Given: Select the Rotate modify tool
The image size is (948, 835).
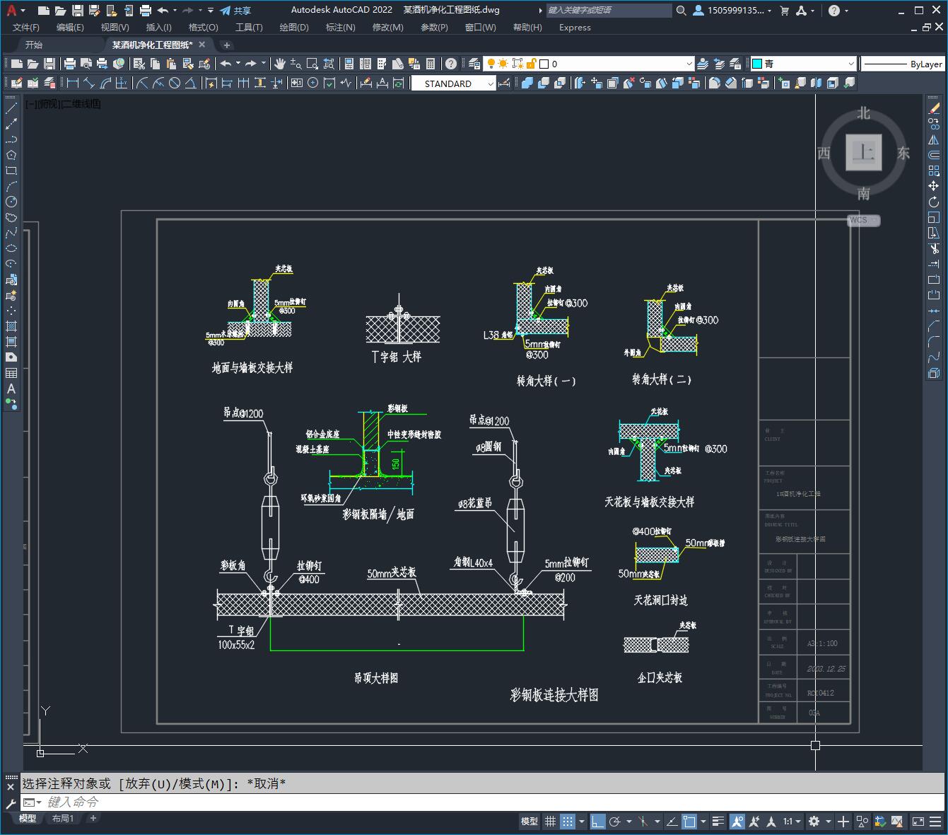Looking at the screenshot, I should pos(934,202).
